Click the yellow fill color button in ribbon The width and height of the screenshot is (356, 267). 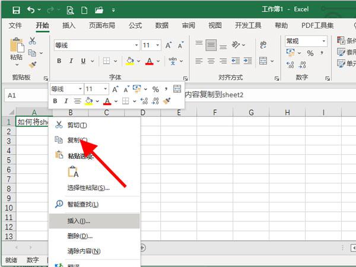(130, 61)
